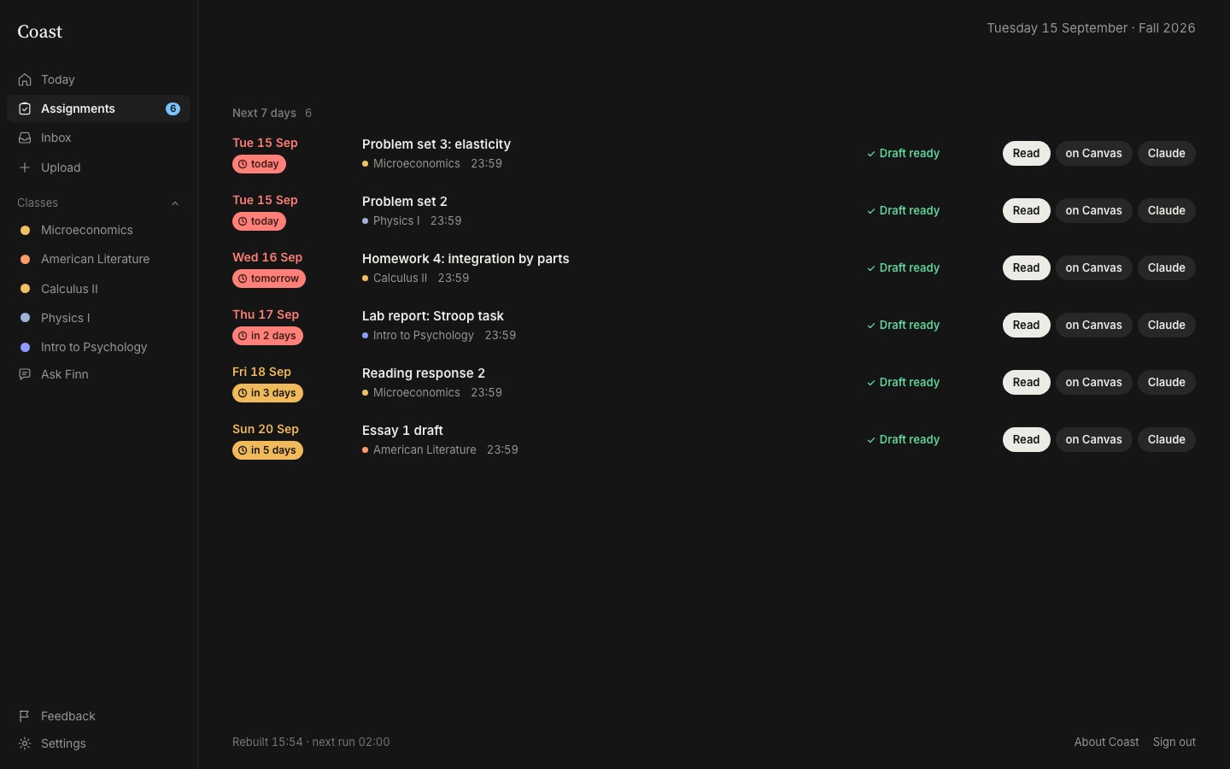Click the Settings sun-gear icon
This screenshot has height=769, width=1230.
25,743
